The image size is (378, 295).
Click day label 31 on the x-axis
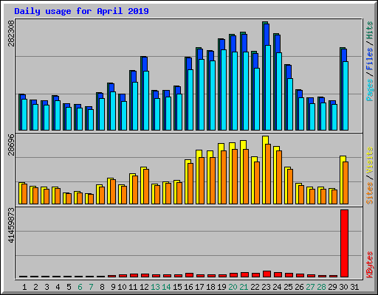pyautogui.click(x=354, y=287)
